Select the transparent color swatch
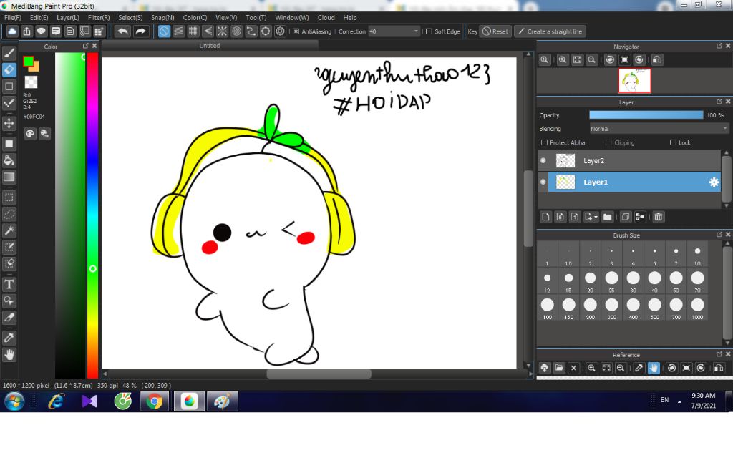The height and width of the screenshot is (473, 733). pos(31,82)
